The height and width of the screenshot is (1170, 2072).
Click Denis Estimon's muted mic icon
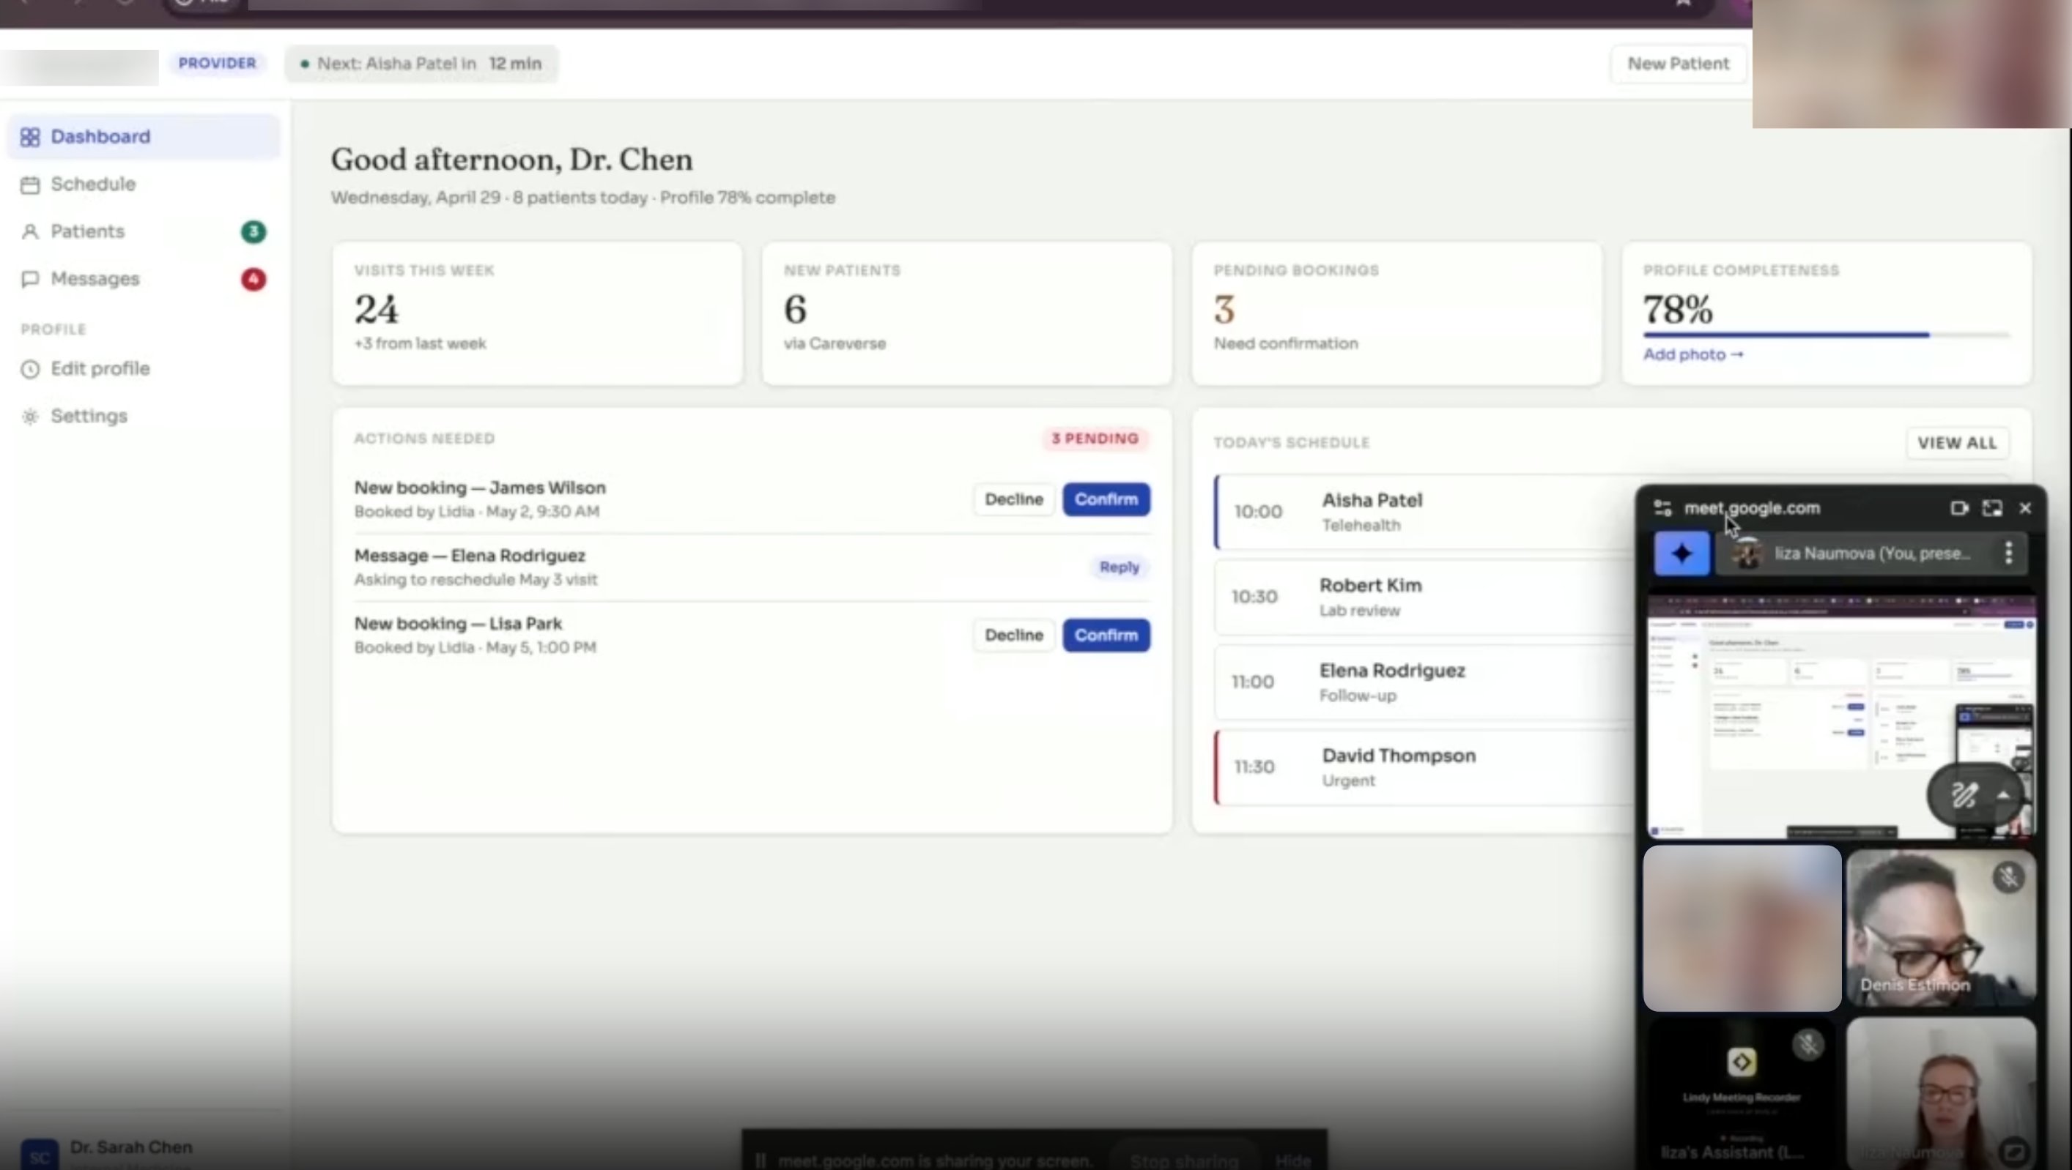coord(2008,876)
